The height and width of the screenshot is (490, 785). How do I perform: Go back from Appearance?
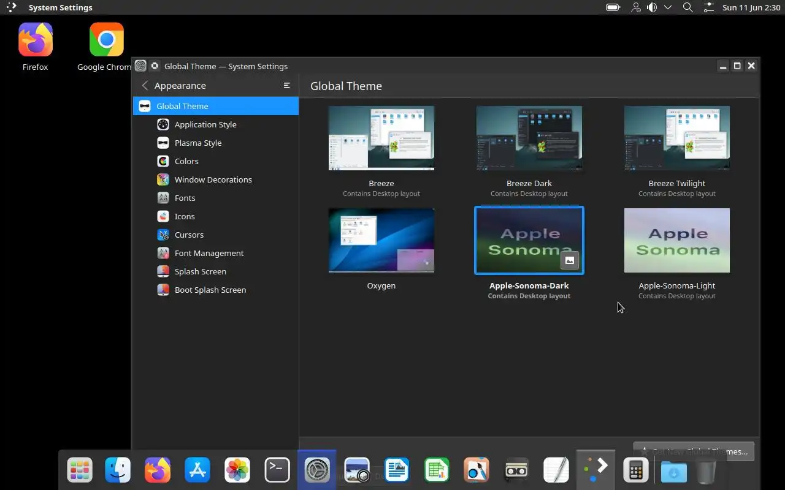[x=145, y=86]
